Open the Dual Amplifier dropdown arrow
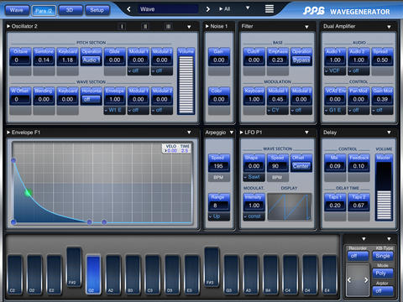403x302 pixels. [x=389, y=27]
